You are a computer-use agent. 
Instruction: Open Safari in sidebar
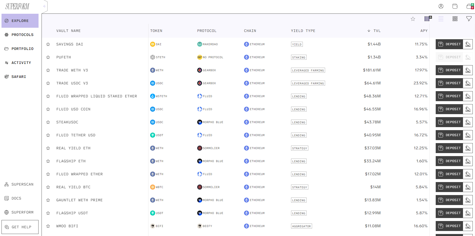20,77
